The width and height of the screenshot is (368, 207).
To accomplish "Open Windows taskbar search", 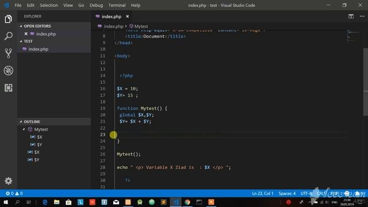I will [x=17, y=202].
